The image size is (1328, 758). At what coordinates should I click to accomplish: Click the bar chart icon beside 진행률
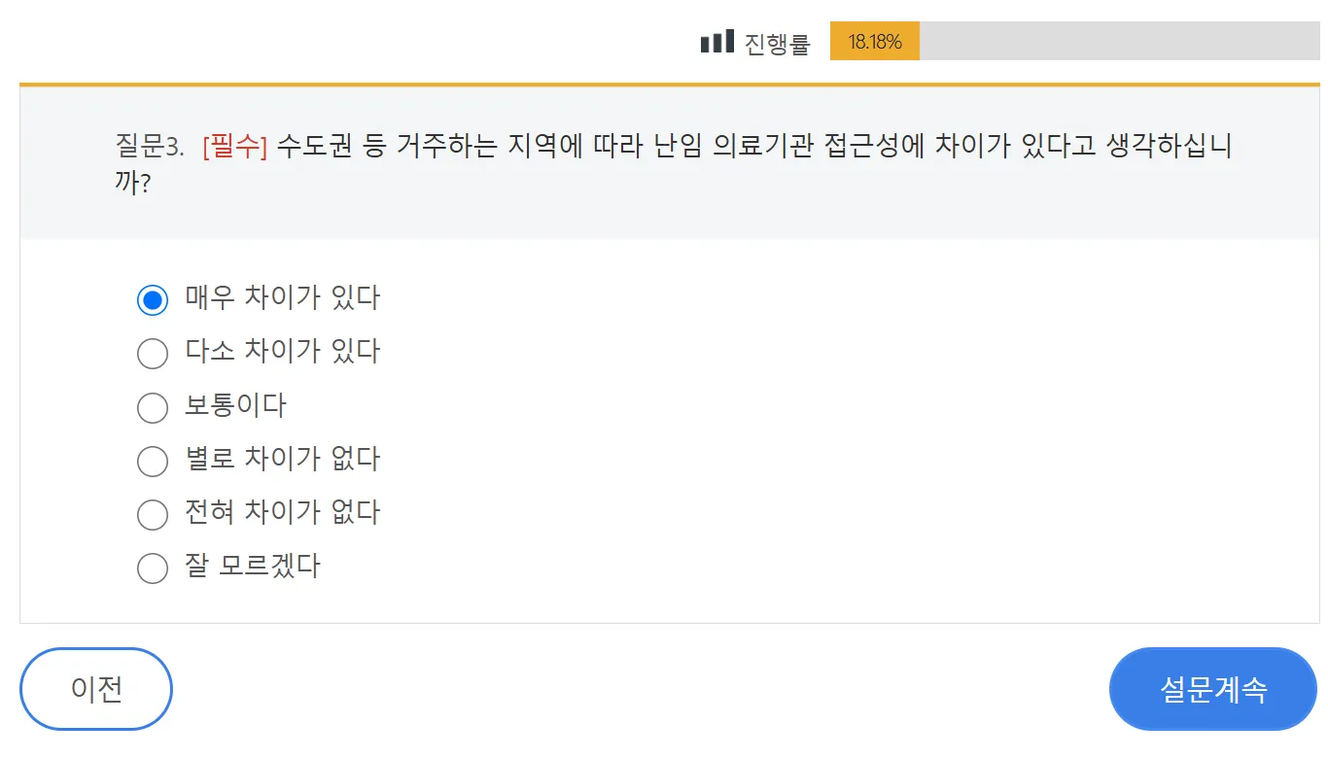coord(717,42)
